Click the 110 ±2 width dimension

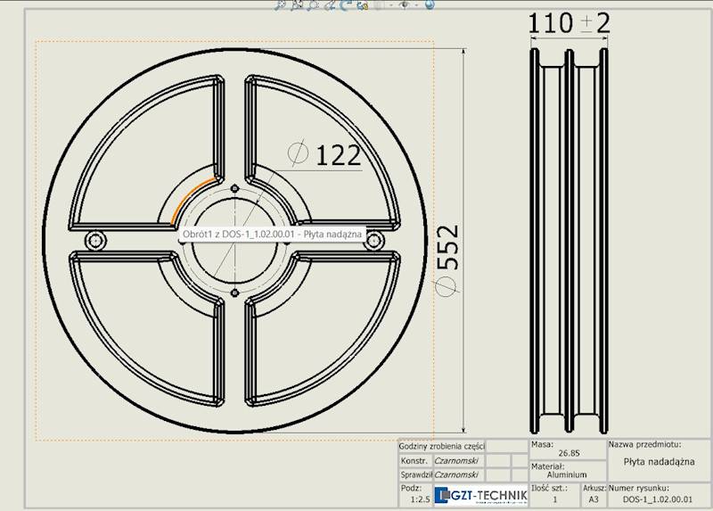(569, 23)
